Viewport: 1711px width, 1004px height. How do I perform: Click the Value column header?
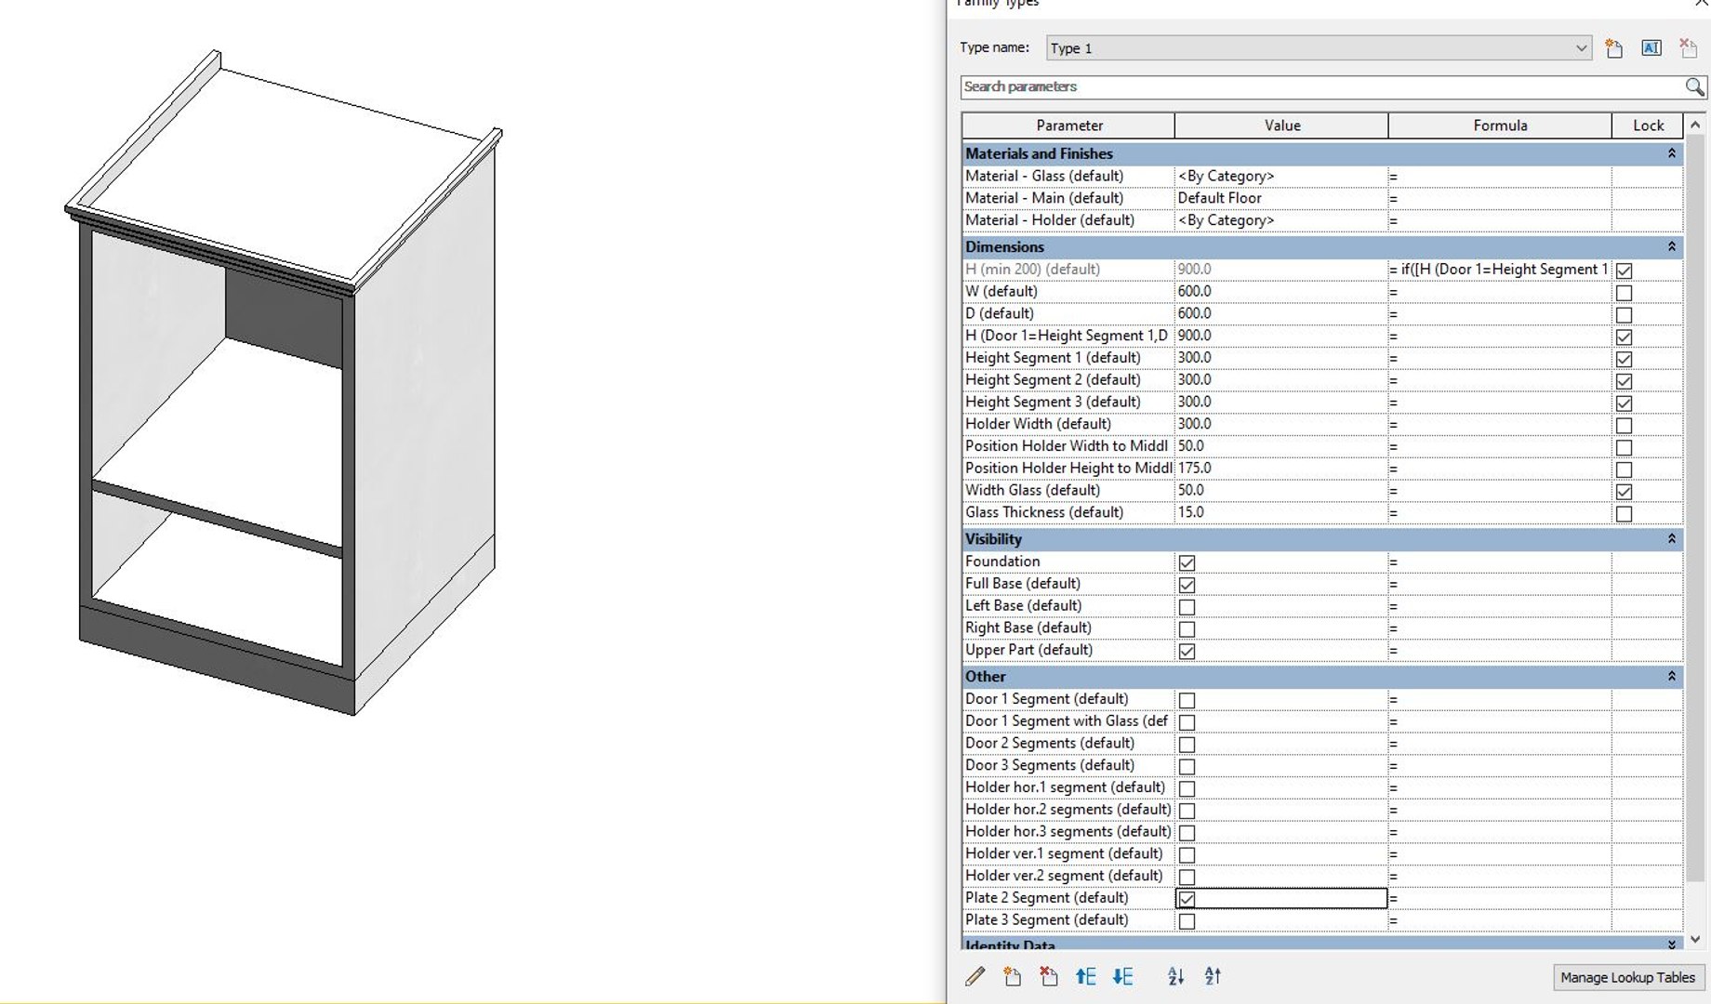[x=1281, y=125]
